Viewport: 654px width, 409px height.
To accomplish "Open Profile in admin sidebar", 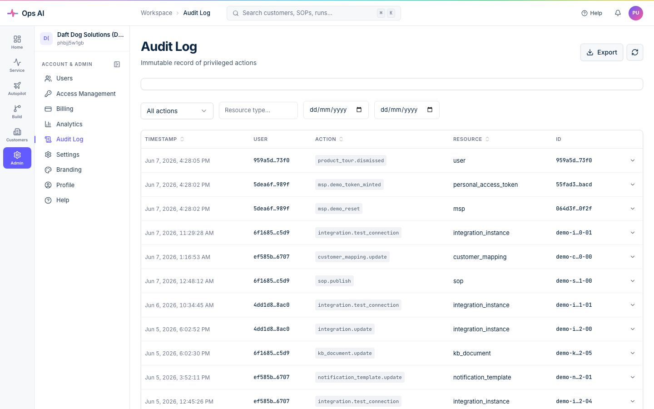I will coord(82,185).
